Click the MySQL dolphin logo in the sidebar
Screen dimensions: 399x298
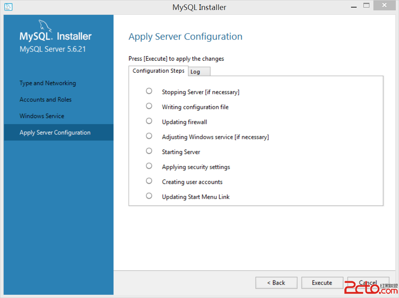click(45, 26)
